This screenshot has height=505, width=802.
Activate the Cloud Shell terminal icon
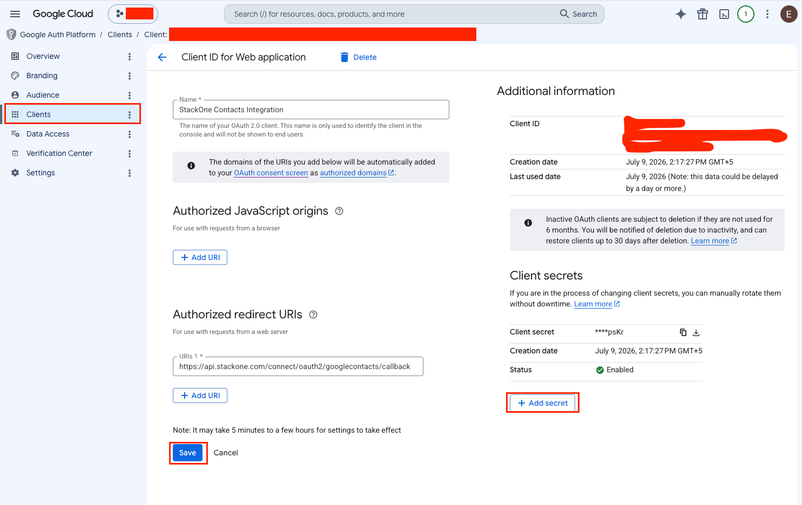pos(724,15)
